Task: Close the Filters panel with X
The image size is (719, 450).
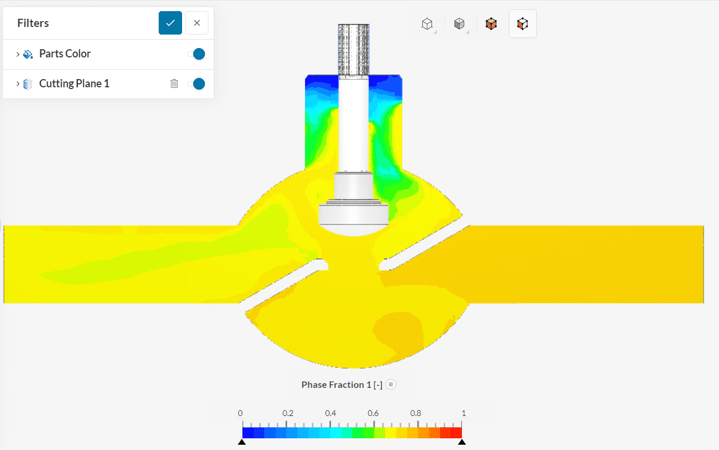Action: 197,23
